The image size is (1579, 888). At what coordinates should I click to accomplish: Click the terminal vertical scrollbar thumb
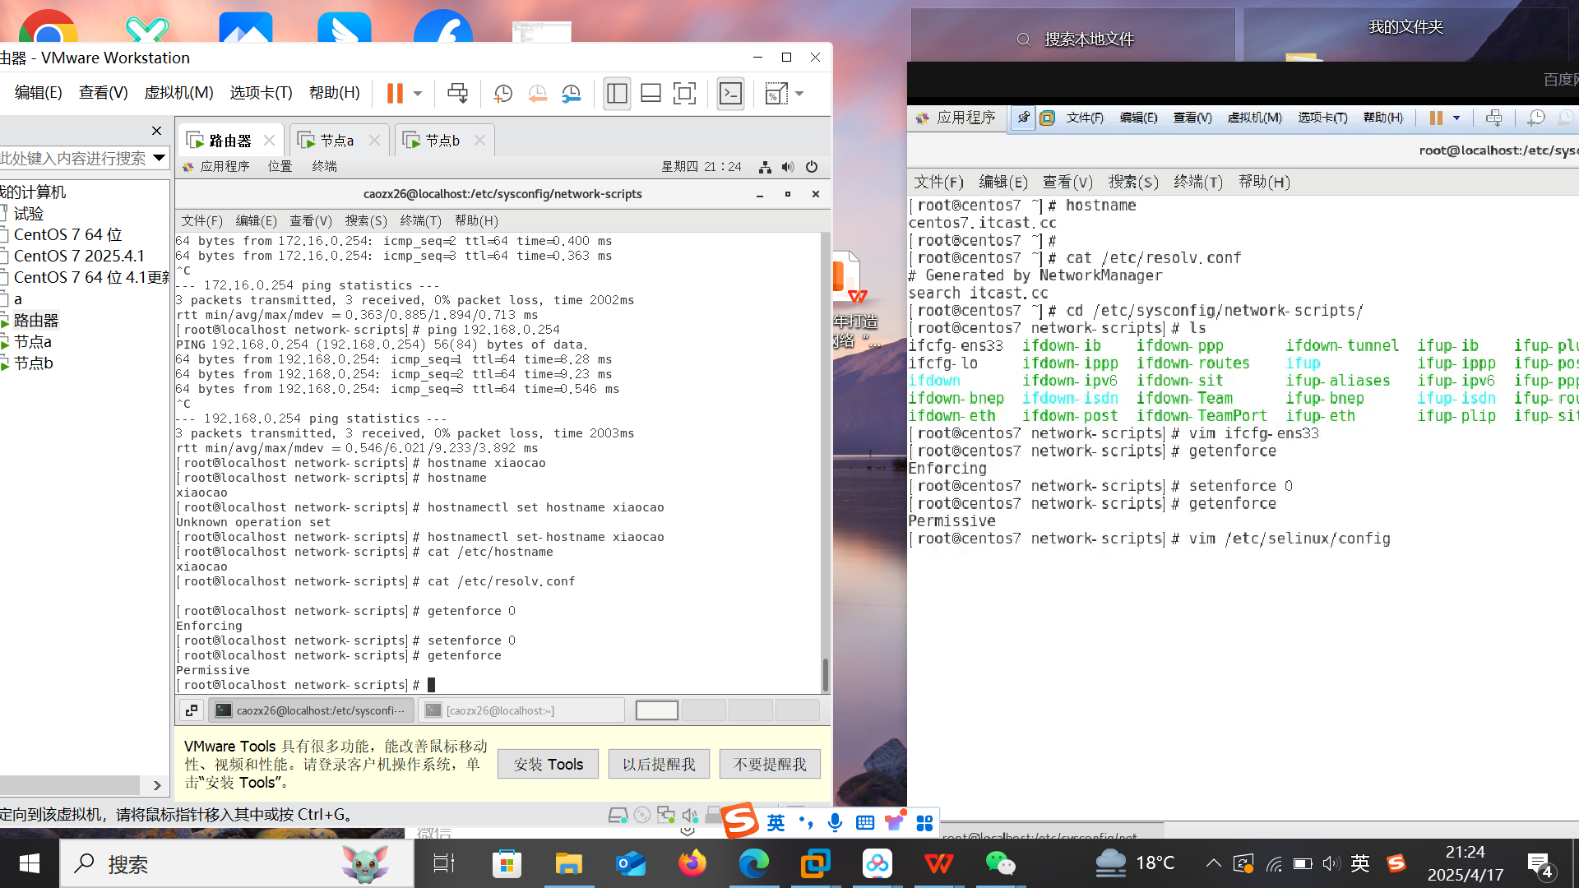coord(825,674)
